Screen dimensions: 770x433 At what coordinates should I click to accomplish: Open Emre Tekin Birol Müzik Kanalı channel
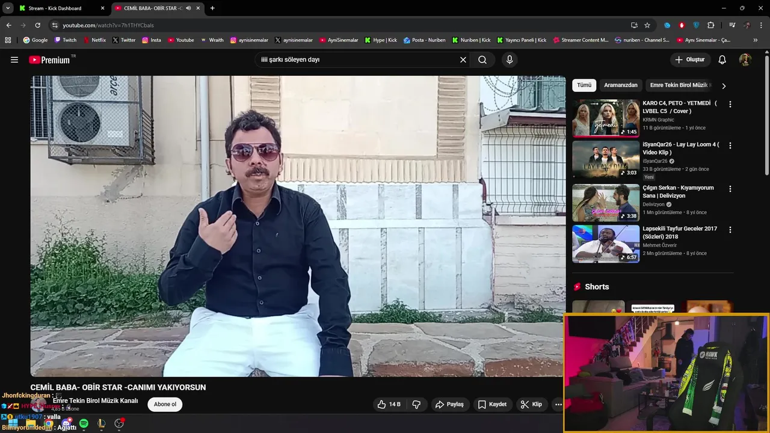[95, 401]
